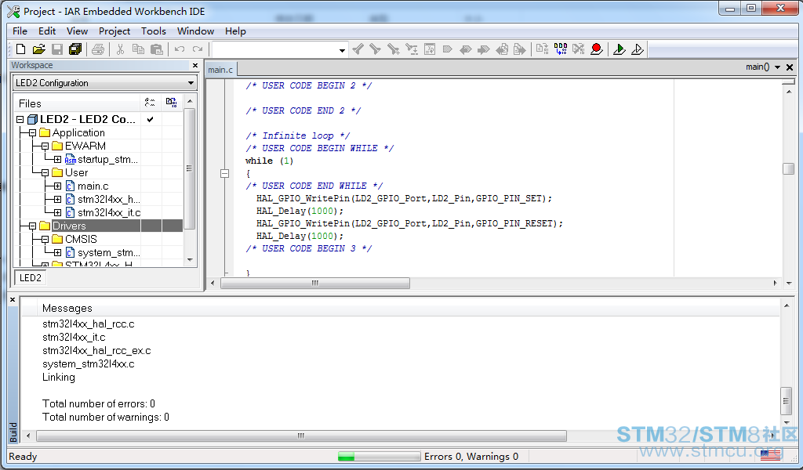The height and width of the screenshot is (470, 803).
Task: Select the main.c editor tab
Action: point(220,70)
